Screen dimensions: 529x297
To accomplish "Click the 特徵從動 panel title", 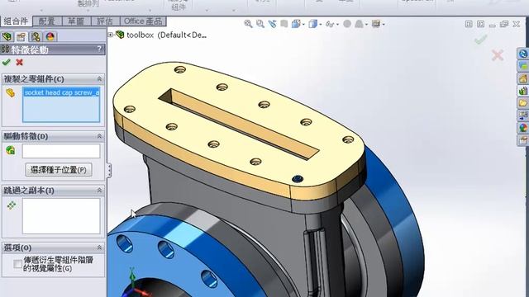I will point(30,49).
